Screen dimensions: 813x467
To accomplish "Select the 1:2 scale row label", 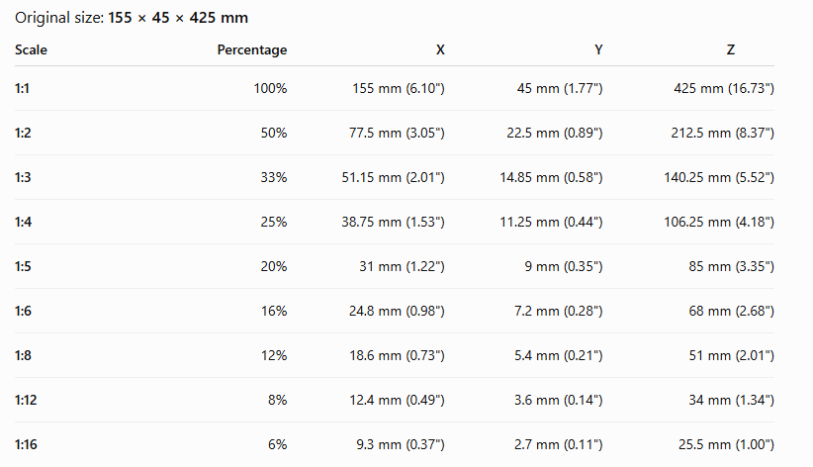I will click(23, 133).
